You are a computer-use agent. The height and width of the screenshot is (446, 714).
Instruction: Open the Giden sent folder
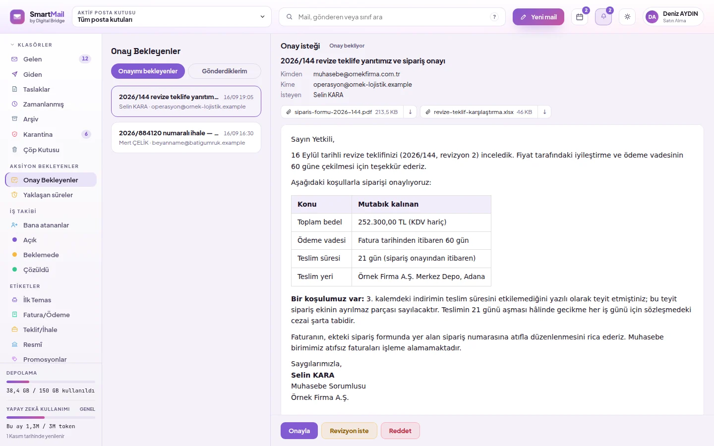(x=51, y=74)
